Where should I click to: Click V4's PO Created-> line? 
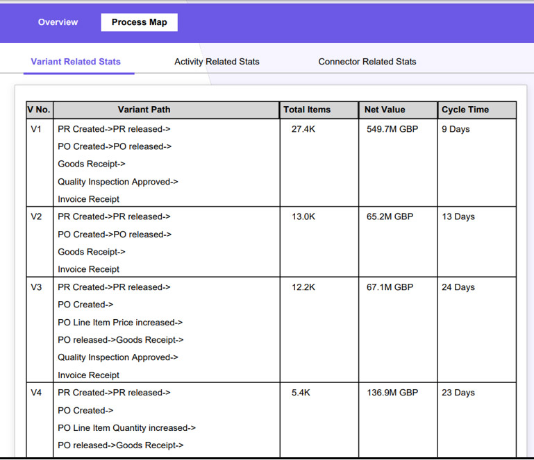coord(85,410)
